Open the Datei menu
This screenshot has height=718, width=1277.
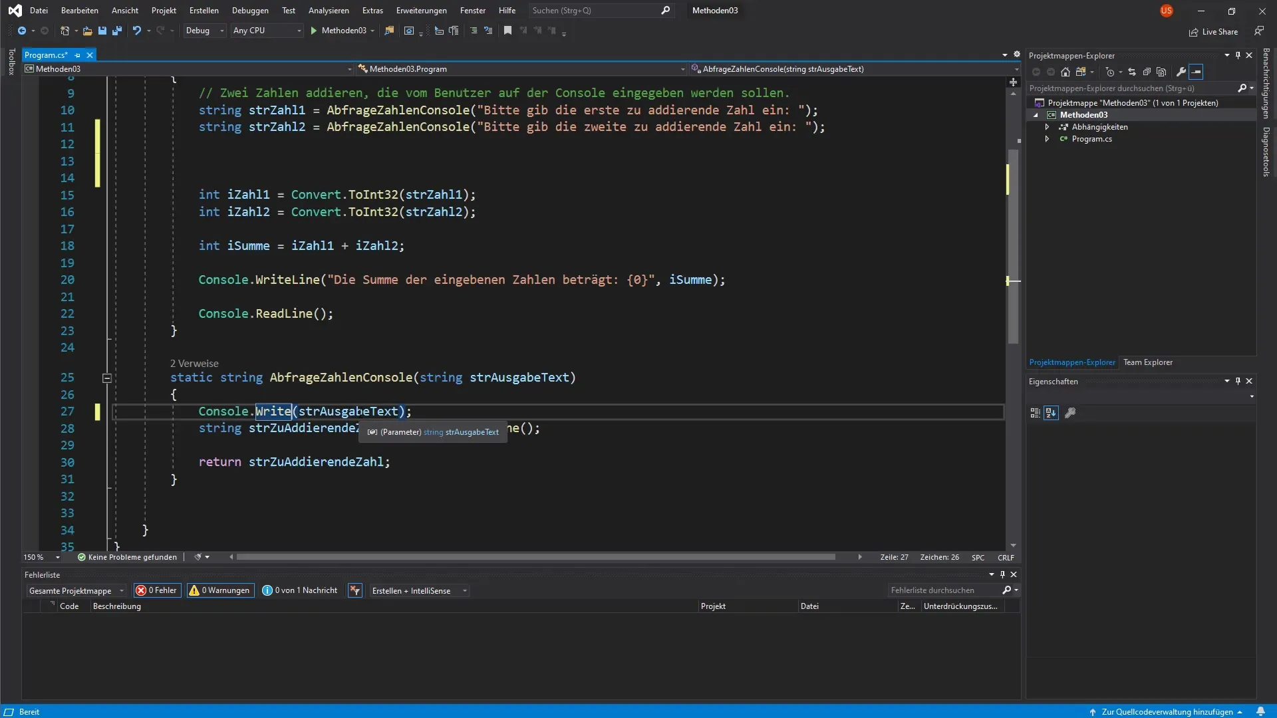tap(39, 11)
